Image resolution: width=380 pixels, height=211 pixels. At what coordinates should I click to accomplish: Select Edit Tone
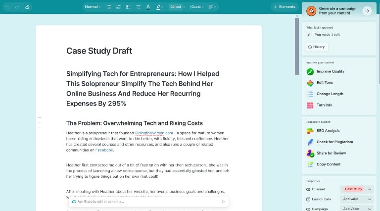tap(325, 83)
